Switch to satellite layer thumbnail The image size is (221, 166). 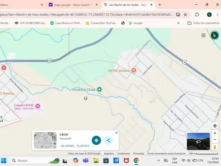(x=198, y=141)
